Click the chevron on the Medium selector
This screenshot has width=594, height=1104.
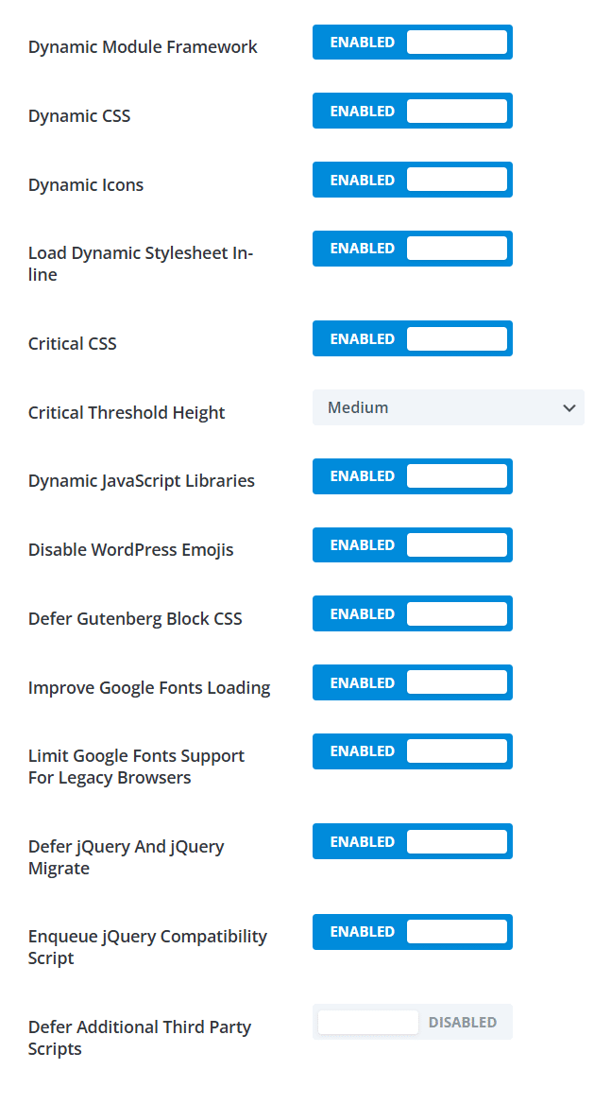pyautogui.click(x=569, y=407)
